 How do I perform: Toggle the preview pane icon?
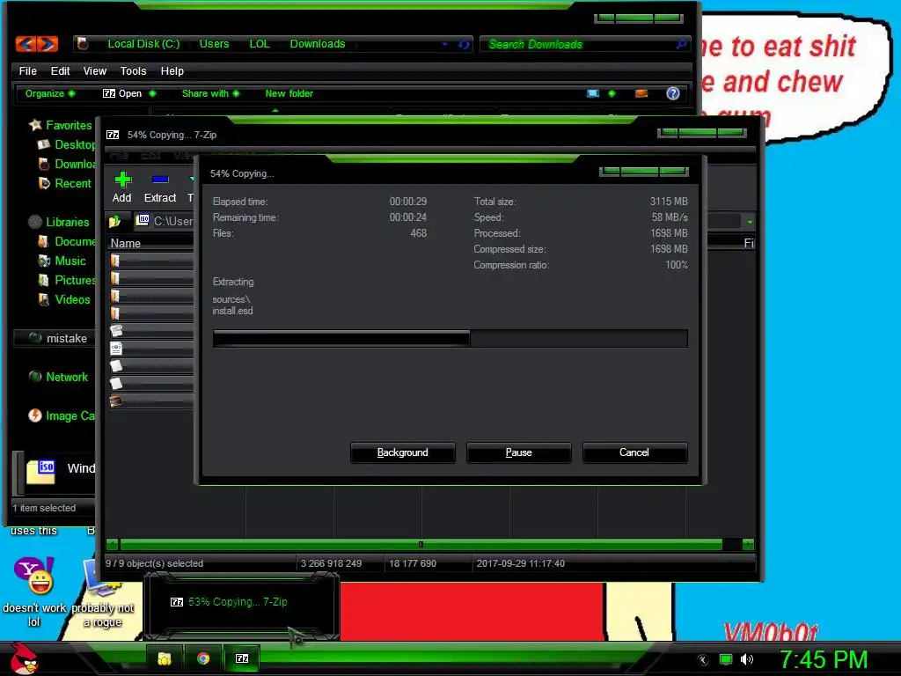pyautogui.click(x=641, y=93)
